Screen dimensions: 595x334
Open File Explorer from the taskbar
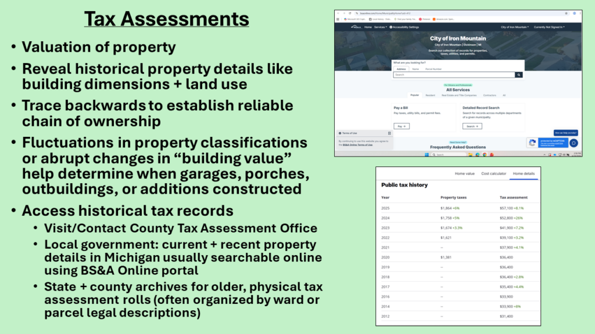[x=470, y=154]
